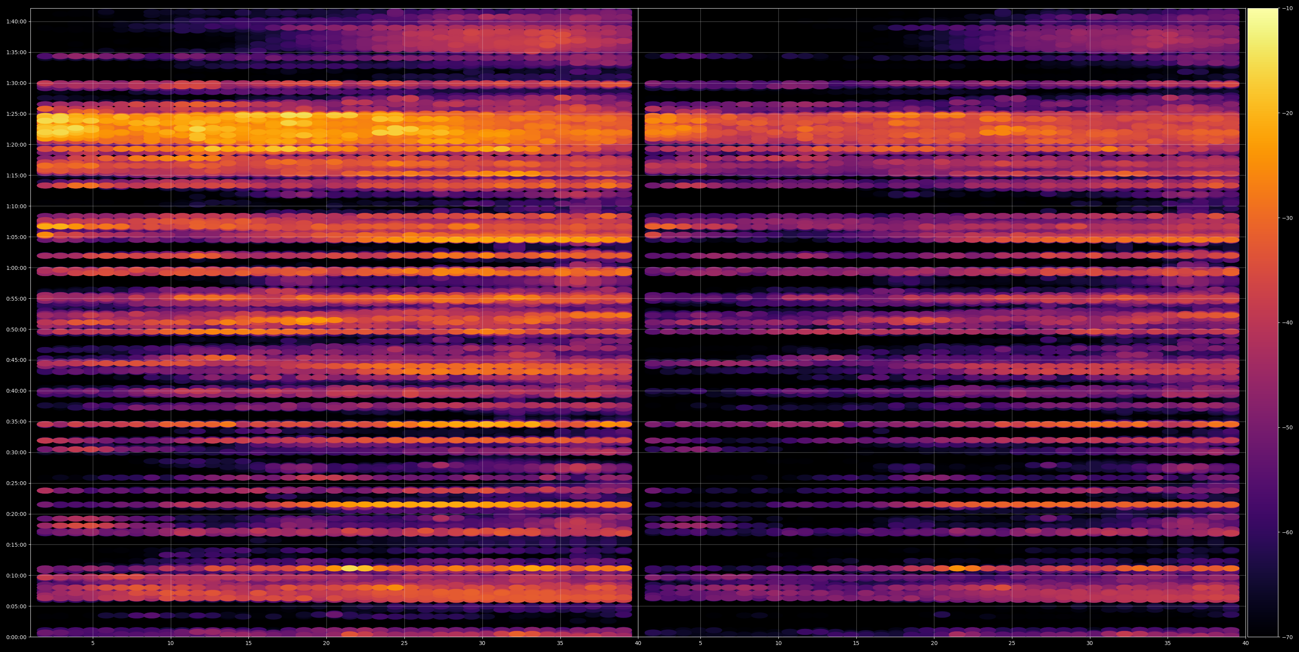This screenshot has height=652, width=1299.
Task: Select tick label 35 under right plot
Action: [1168, 643]
